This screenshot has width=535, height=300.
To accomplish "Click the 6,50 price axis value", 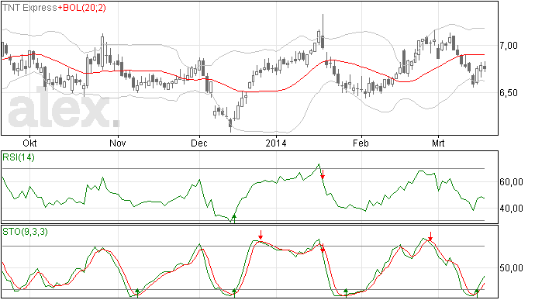I will (x=509, y=93).
